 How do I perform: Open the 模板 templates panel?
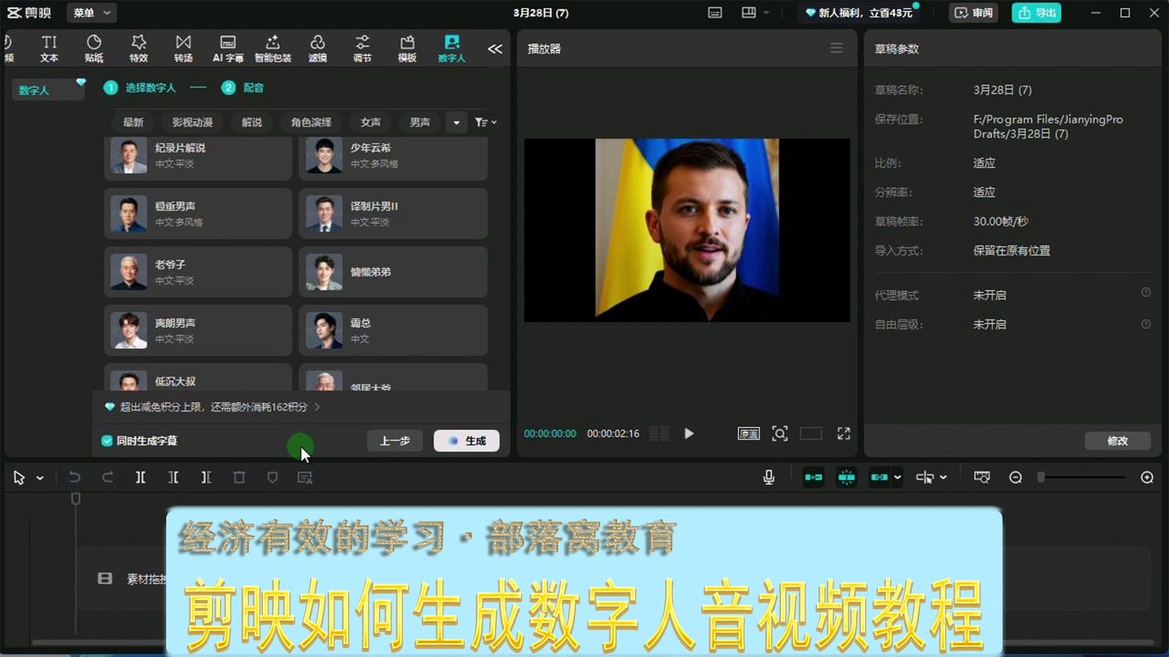pos(407,49)
